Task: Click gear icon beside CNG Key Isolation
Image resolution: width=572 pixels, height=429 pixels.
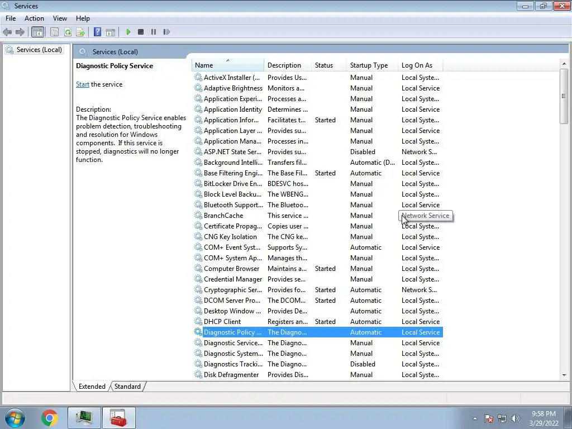Action: tap(198, 236)
